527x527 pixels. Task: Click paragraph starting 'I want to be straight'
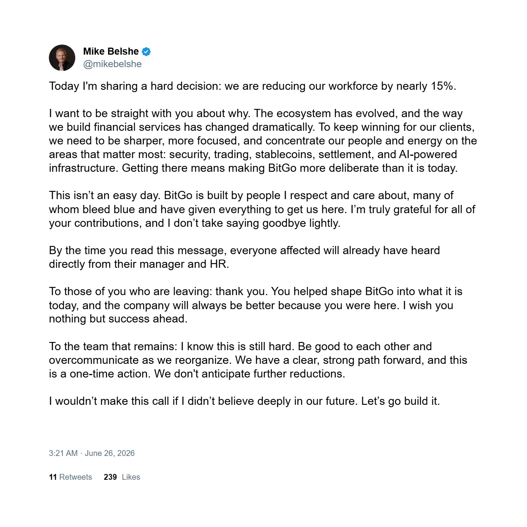263,141
